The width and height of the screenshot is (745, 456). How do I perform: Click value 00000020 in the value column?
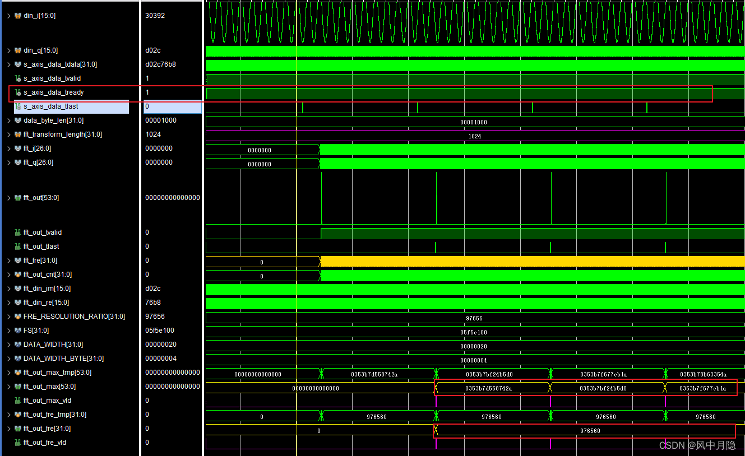coord(160,345)
